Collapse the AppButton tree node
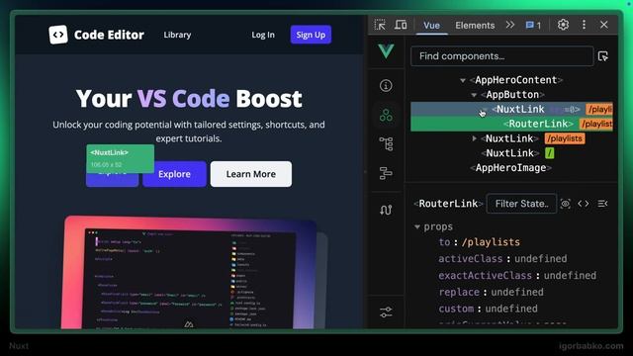Screen dimensions: 633x356 coord(474,95)
